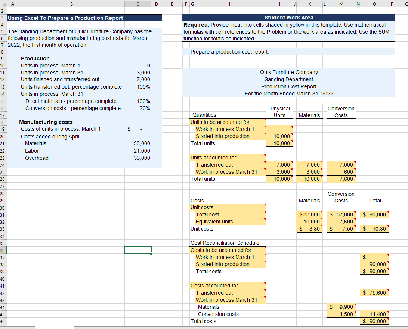Click 'Quik Furniture Company' report heading
The image size is (408, 329).
click(x=289, y=72)
